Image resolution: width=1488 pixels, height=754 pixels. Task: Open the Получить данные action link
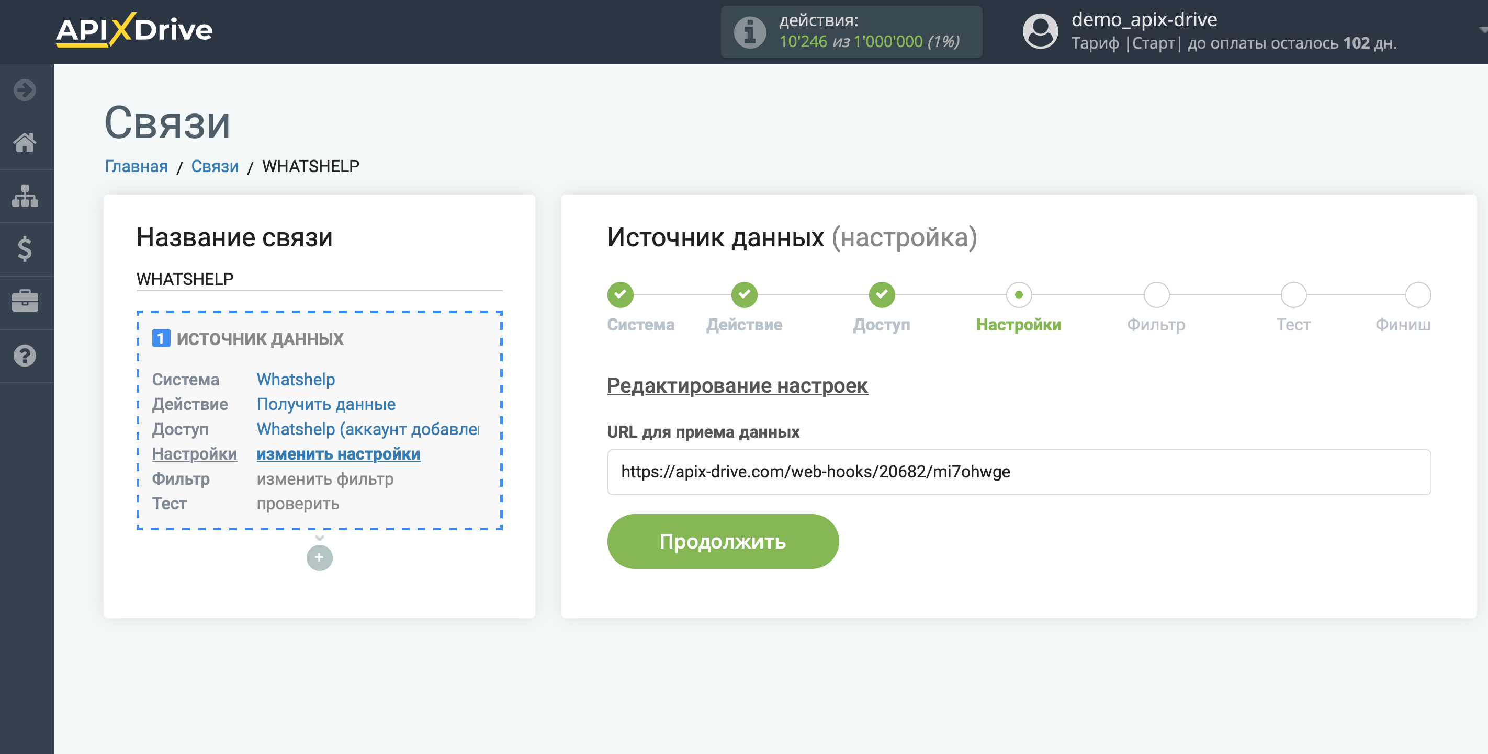click(326, 404)
